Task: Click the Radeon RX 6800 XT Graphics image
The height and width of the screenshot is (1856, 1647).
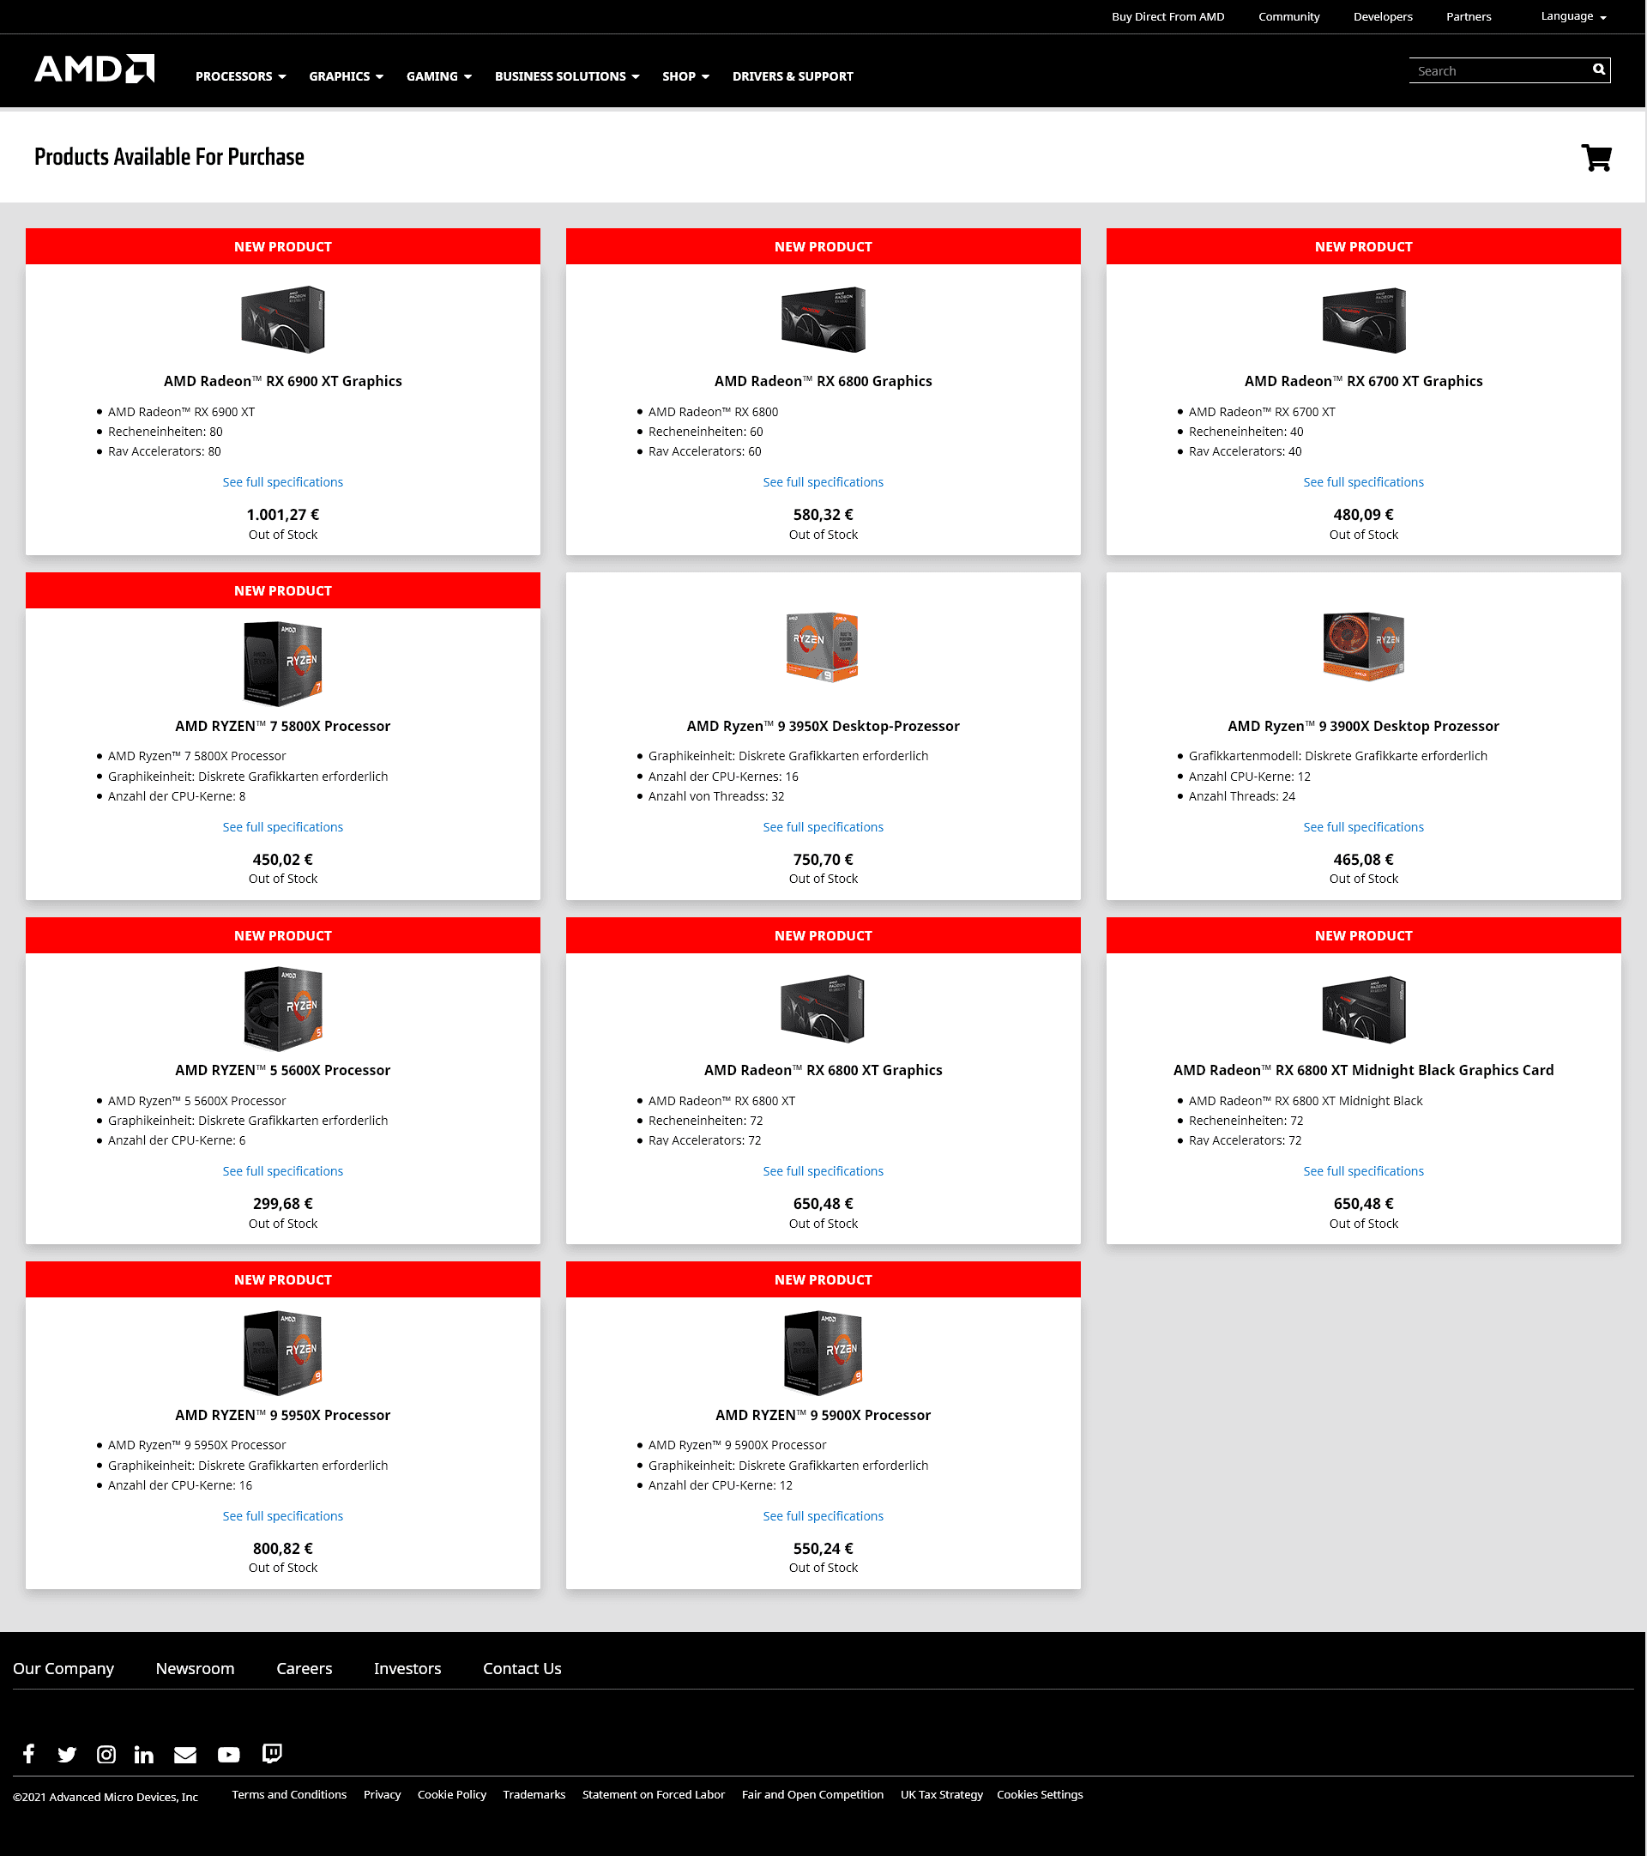Action: coord(823,1009)
